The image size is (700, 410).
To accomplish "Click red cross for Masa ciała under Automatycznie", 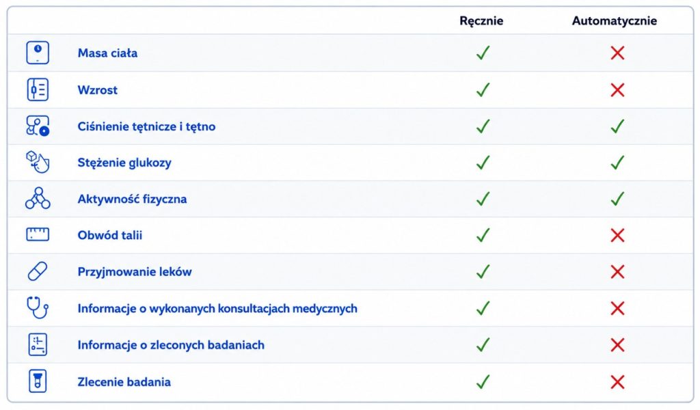I will tap(617, 53).
